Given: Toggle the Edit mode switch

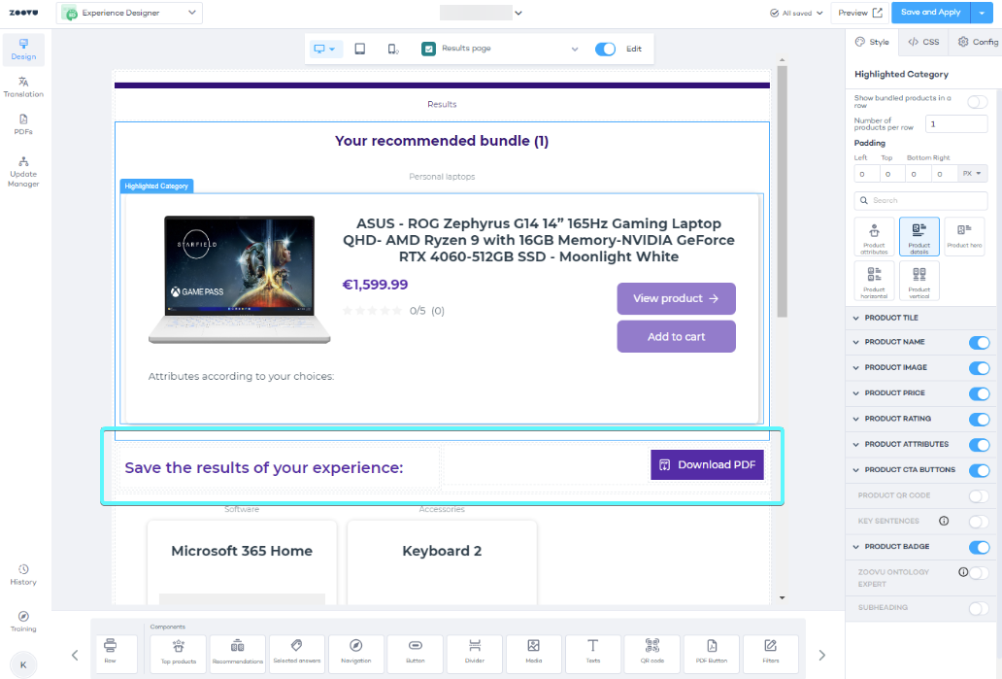Looking at the screenshot, I should tap(605, 49).
